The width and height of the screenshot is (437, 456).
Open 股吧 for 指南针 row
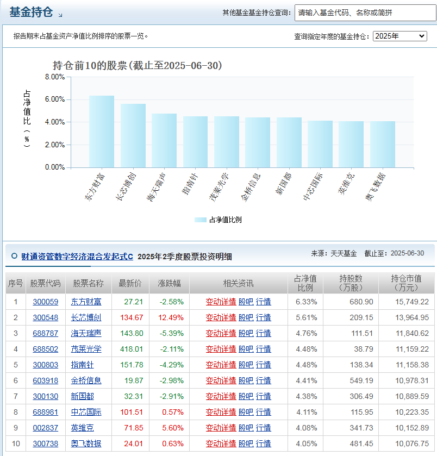tap(246, 365)
